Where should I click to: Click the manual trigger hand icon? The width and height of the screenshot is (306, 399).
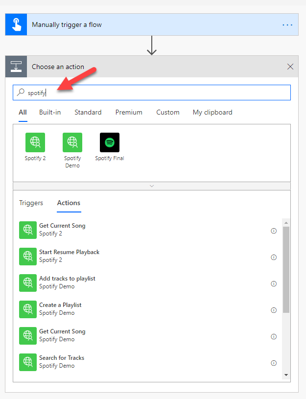click(x=16, y=24)
